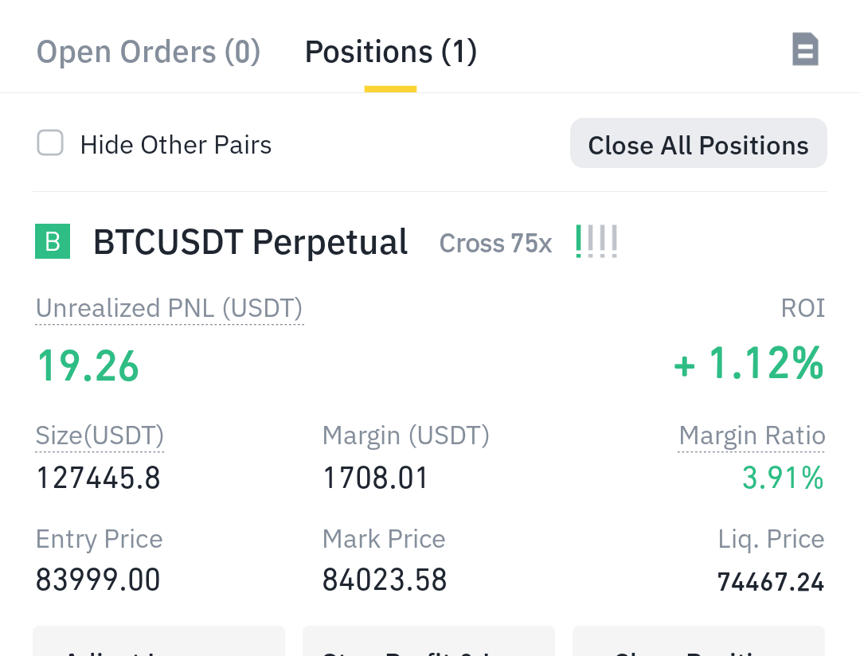Switch to the Open Orders (0) tab
The image size is (860, 656).
[x=148, y=52]
